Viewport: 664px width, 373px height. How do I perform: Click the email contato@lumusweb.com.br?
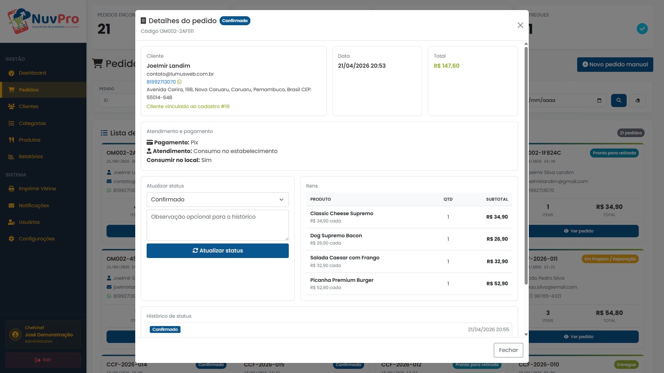[180, 74]
